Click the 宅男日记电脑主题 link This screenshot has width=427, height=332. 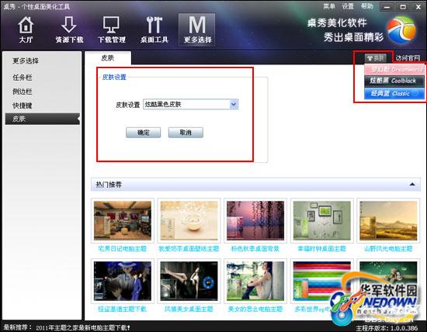[123, 248]
